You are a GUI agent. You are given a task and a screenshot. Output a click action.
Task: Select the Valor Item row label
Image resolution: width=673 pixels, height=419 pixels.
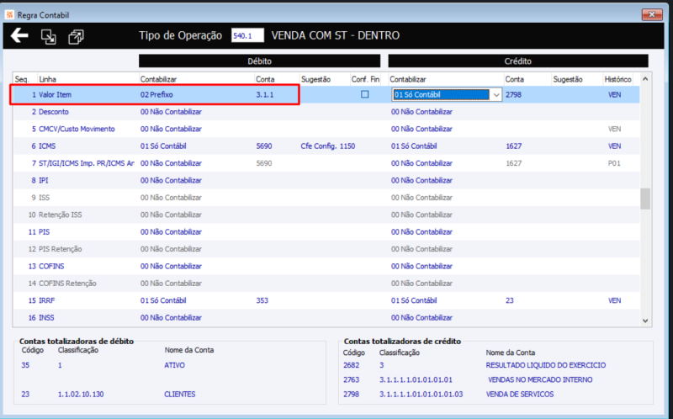click(55, 95)
